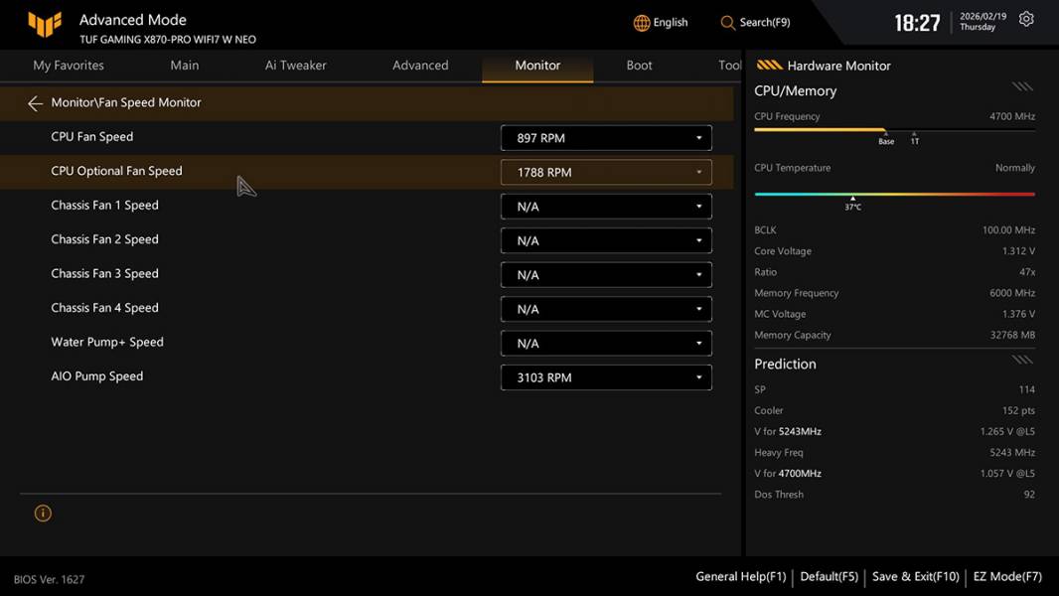Screen dimensions: 1059x596
Task: Click the TUF Gaming logo
Action: tap(45, 25)
